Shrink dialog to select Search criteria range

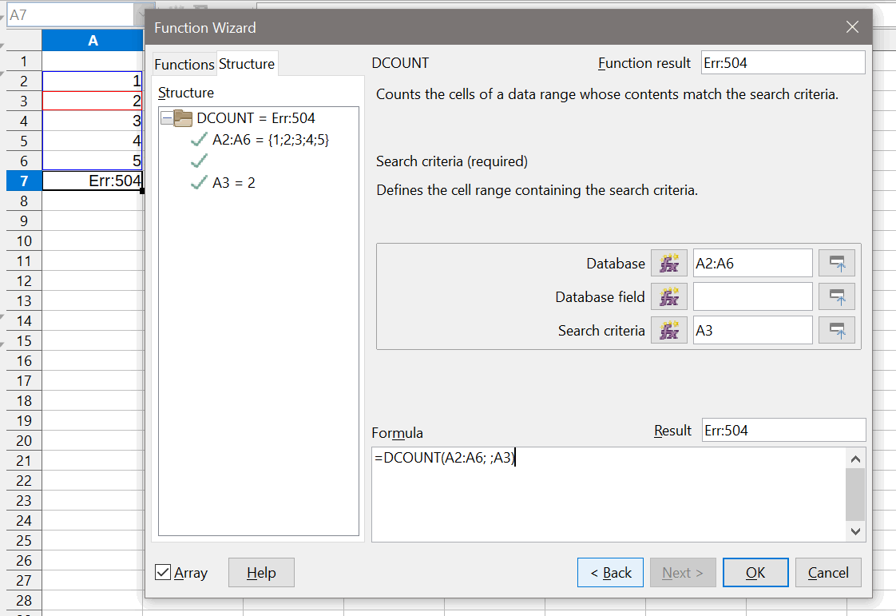point(837,330)
